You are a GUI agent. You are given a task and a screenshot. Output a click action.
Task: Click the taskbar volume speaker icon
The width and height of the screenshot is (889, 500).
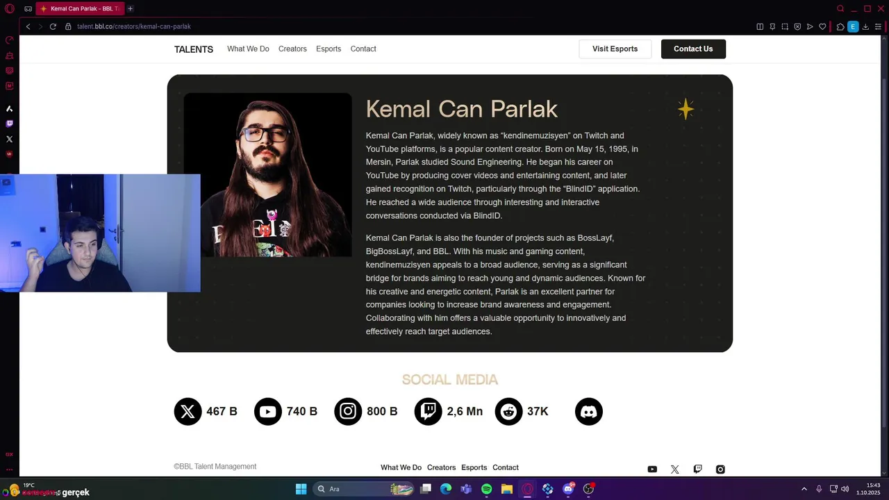[x=845, y=489]
